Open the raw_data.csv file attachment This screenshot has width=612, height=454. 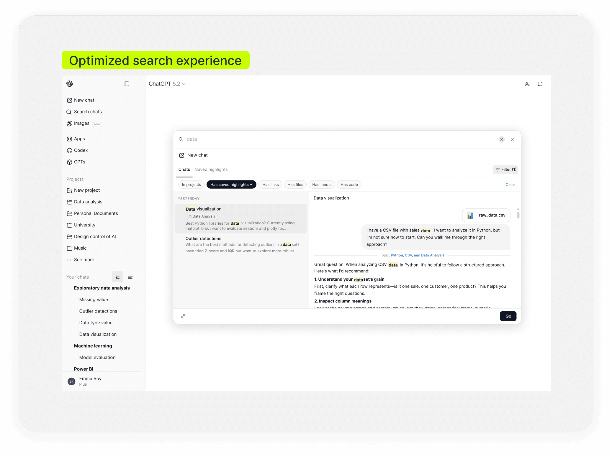486,215
